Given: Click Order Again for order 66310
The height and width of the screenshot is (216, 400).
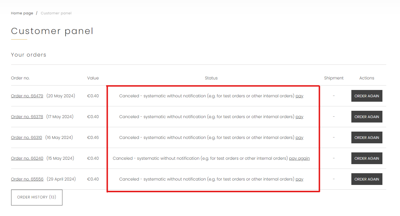Looking at the screenshot, I should [367, 137].
